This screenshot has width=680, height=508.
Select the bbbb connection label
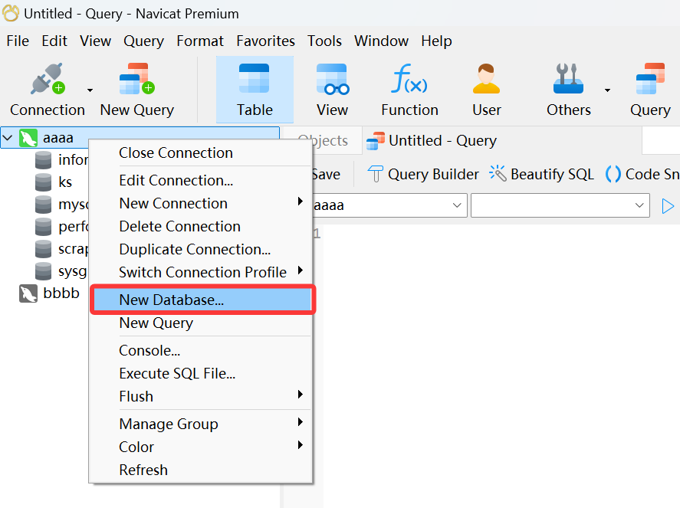pyautogui.click(x=61, y=293)
